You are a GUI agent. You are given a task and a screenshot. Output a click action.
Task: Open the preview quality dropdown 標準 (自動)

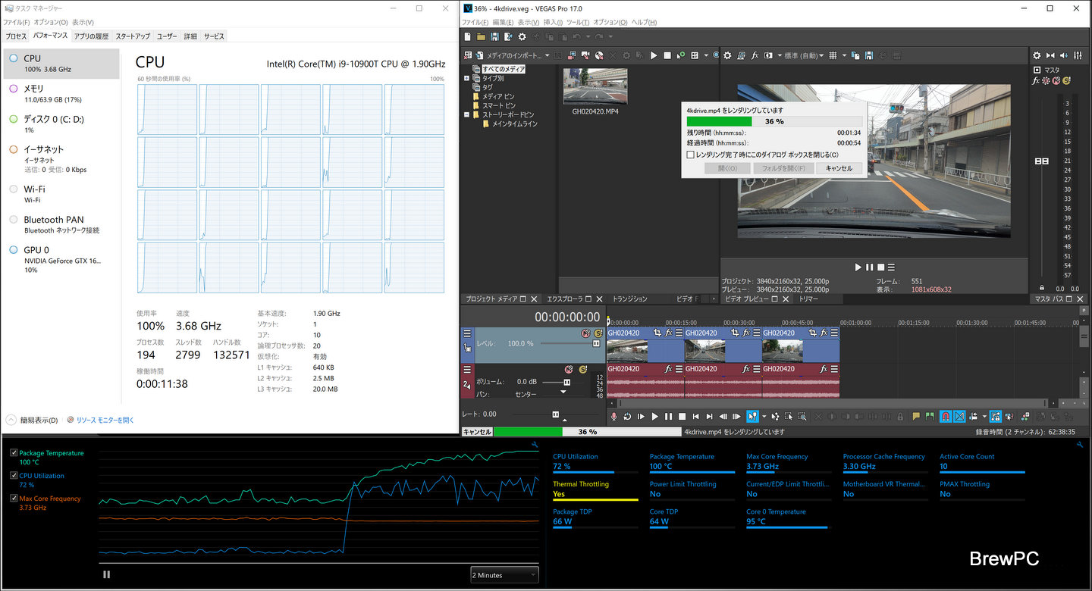coord(804,55)
